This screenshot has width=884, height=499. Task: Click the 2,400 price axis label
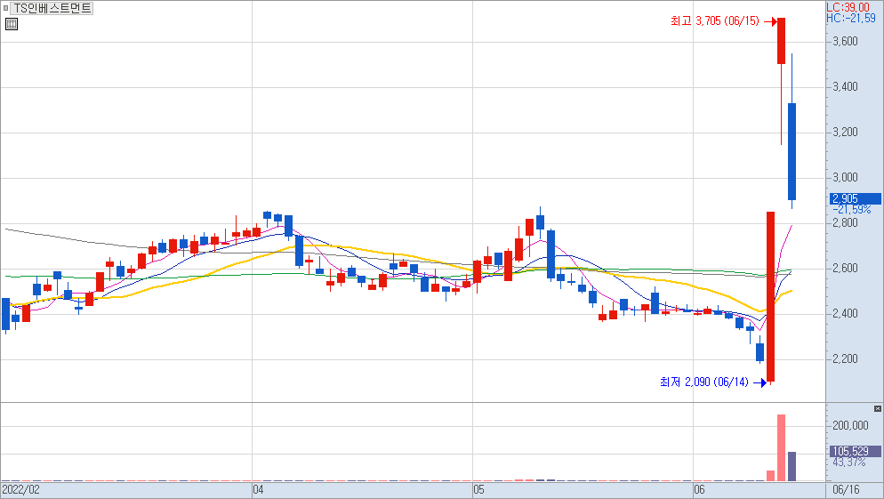[x=845, y=313]
